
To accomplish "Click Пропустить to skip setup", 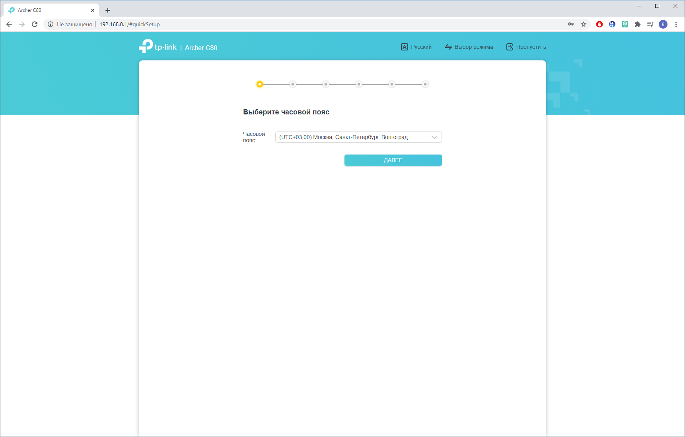I will tap(526, 47).
